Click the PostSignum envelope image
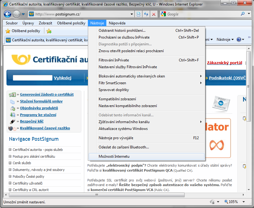This screenshot has height=208, width=254. pyautogui.click(x=221, y=104)
